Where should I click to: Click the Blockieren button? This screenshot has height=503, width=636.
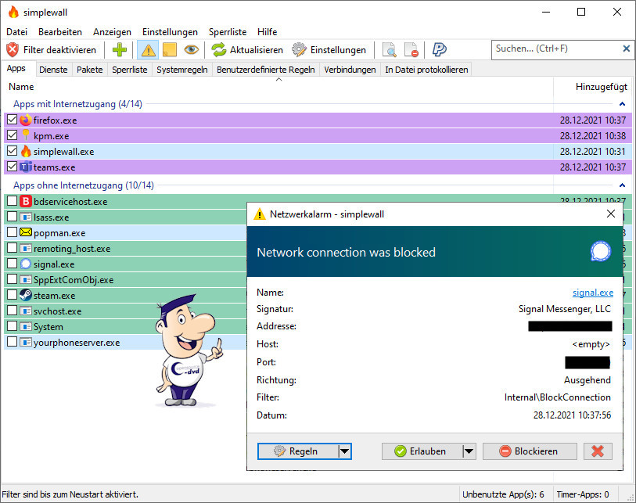[x=530, y=451]
